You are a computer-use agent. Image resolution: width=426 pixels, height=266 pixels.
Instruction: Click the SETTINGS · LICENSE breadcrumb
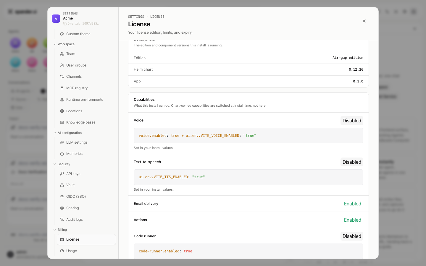click(x=146, y=17)
